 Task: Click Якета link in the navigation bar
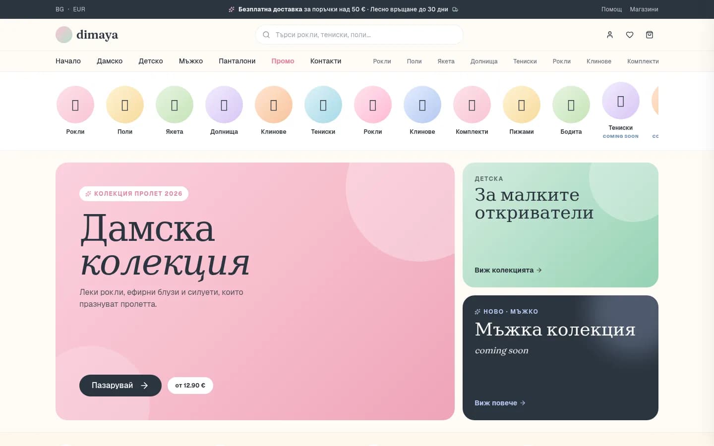pos(446,61)
